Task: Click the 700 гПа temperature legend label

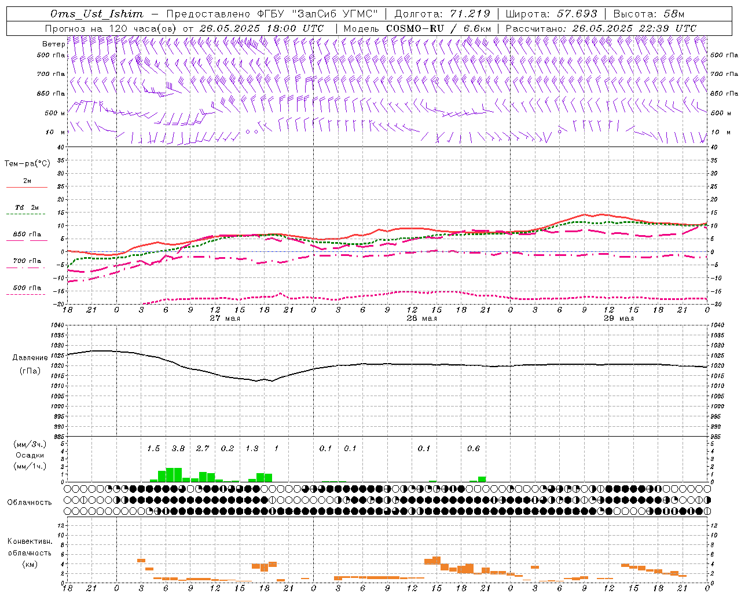Action: pyautogui.click(x=27, y=261)
